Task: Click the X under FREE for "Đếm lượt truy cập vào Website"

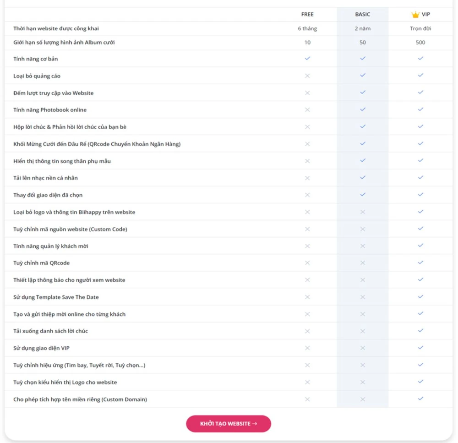Action: coord(308,93)
